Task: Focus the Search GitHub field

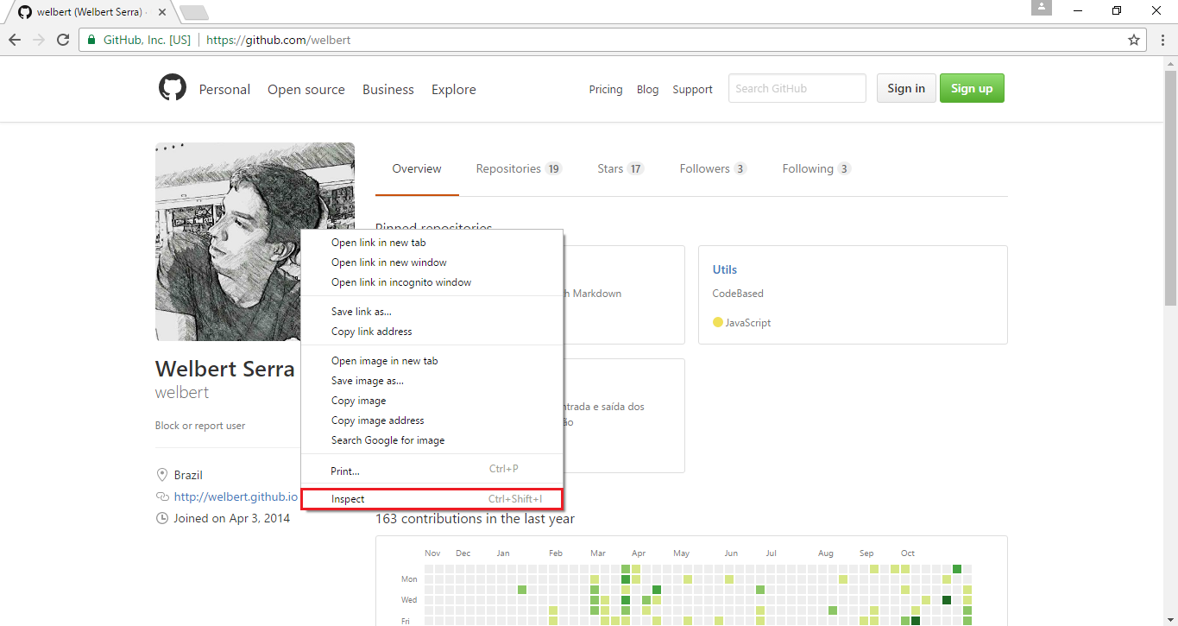Action: click(x=797, y=88)
